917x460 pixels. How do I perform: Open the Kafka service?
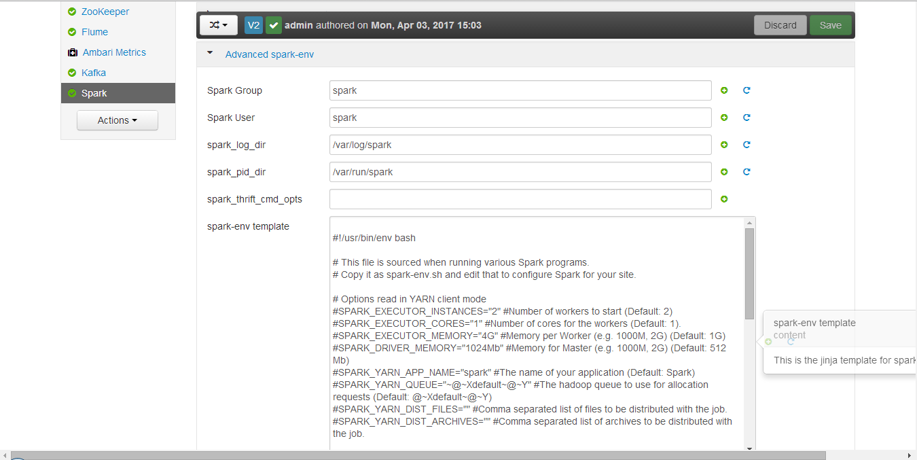(x=94, y=73)
